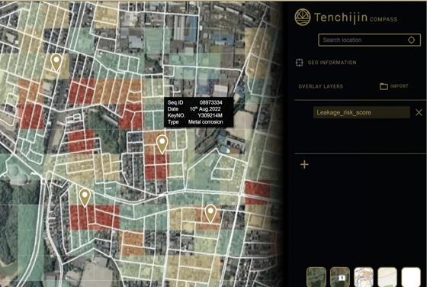
Task: Choose the topographic street map basemap
Action: pos(364,277)
